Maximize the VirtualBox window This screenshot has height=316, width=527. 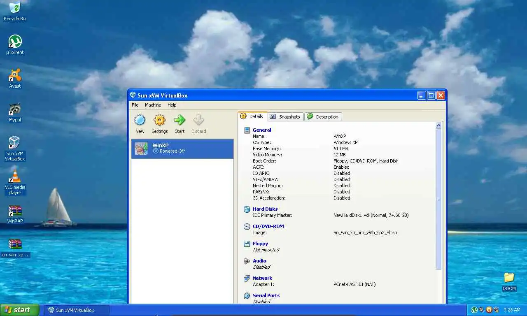pyautogui.click(x=431, y=95)
